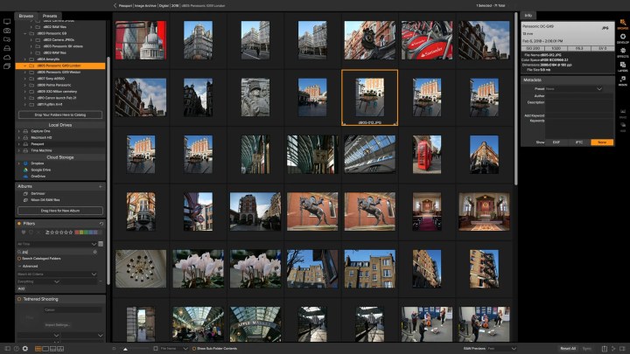
Task: Click the cloud icon in left sidebar
Action: (7, 58)
